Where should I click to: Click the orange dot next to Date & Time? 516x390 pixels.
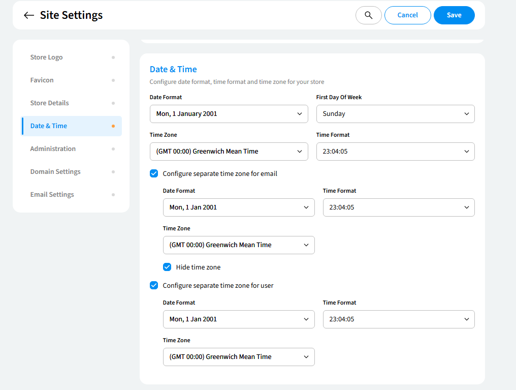(x=113, y=126)
